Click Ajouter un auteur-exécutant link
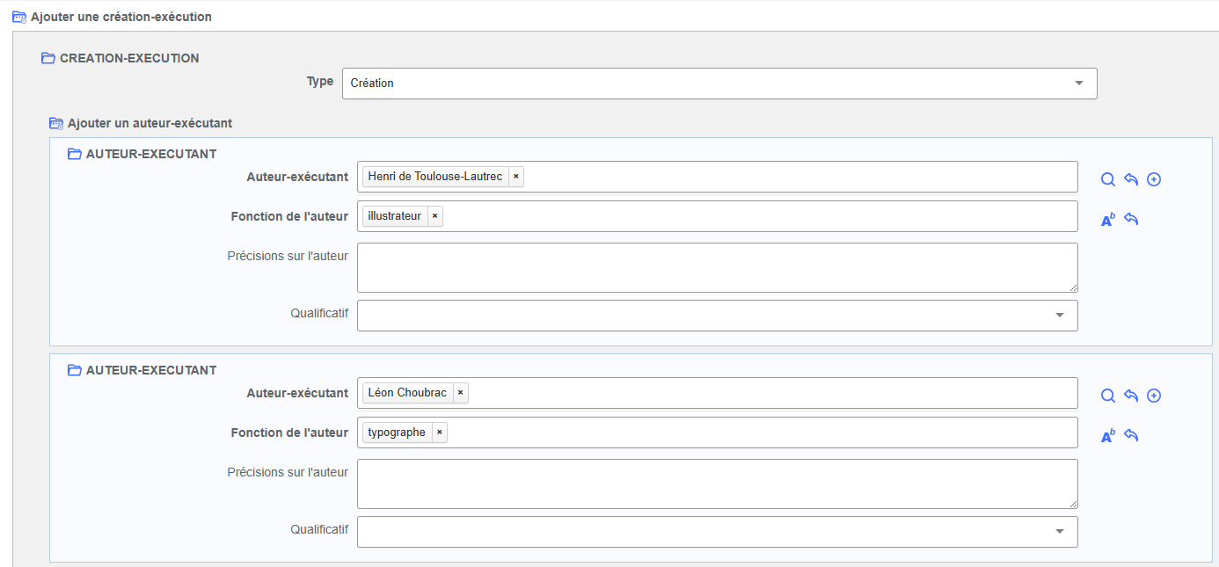 149,124
